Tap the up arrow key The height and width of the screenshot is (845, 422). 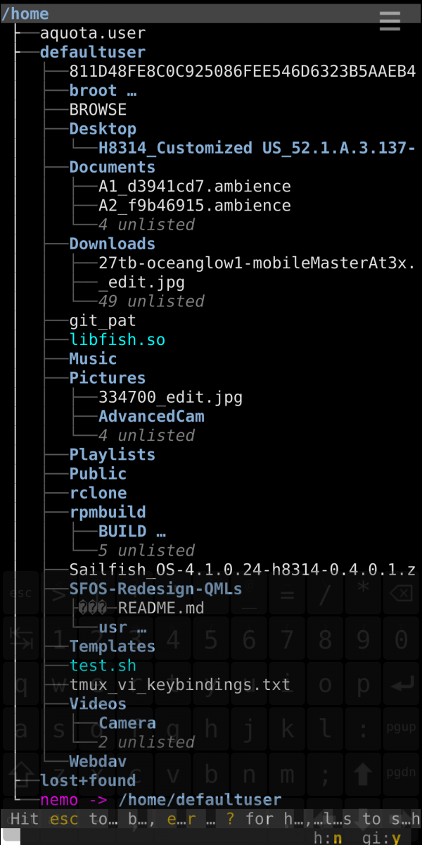coord(363,774)
